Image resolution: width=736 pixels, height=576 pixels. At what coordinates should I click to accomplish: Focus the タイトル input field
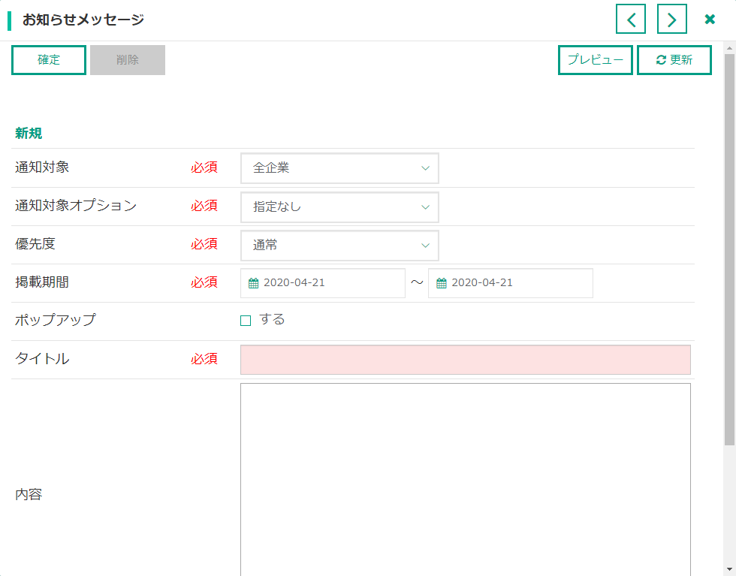(x=465, y=360)
